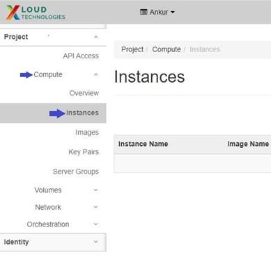Select Overview under Compute
The image size is (271, 273).
click(84, 93)
